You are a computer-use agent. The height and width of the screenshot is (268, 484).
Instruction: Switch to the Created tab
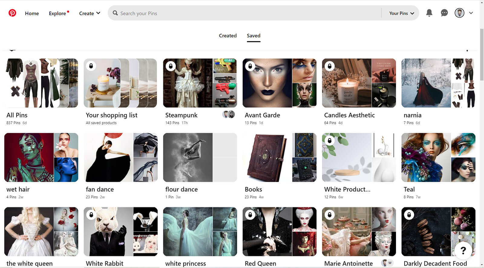(228, 36)
